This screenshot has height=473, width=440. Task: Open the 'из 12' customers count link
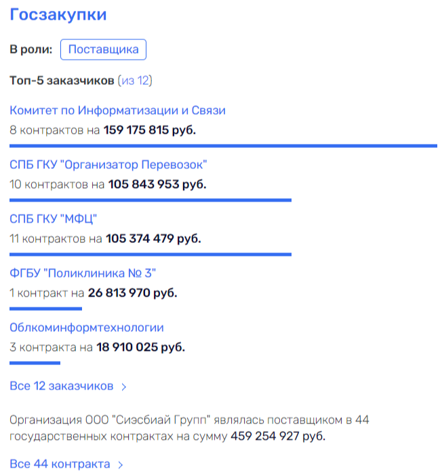(135, 81)
